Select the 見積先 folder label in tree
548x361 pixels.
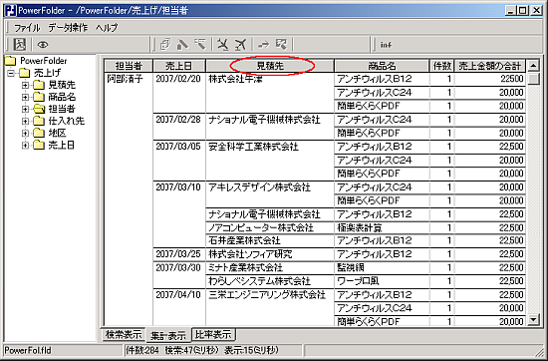click(62, 85)
